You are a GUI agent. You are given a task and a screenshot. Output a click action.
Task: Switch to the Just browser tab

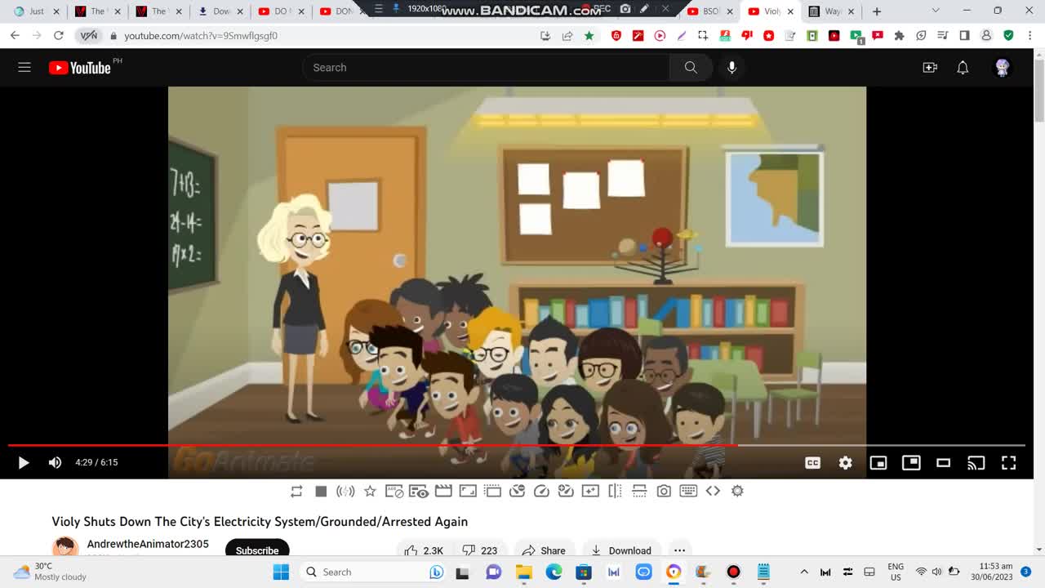(x=38, y=11)
